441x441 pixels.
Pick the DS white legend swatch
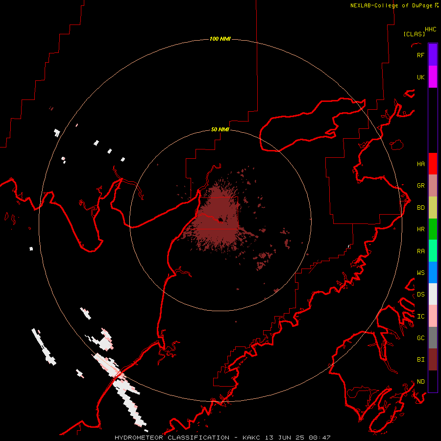pos(433,294)
